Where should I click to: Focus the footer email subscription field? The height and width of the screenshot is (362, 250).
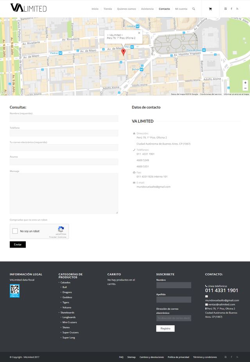click(x=173, y=318)
